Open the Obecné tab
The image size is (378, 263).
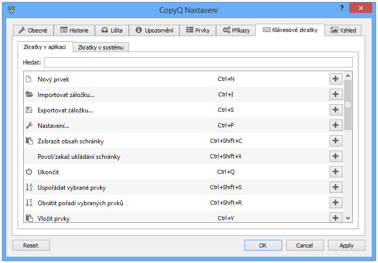click(x=33, y=30)
